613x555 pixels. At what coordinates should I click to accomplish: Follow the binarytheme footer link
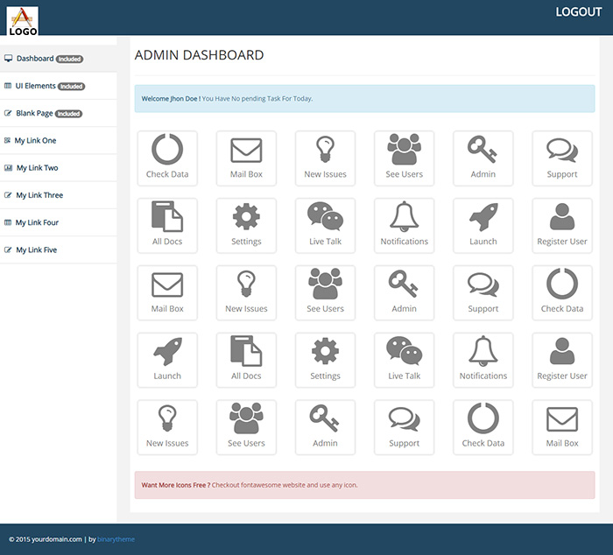[x=116, y=539]
